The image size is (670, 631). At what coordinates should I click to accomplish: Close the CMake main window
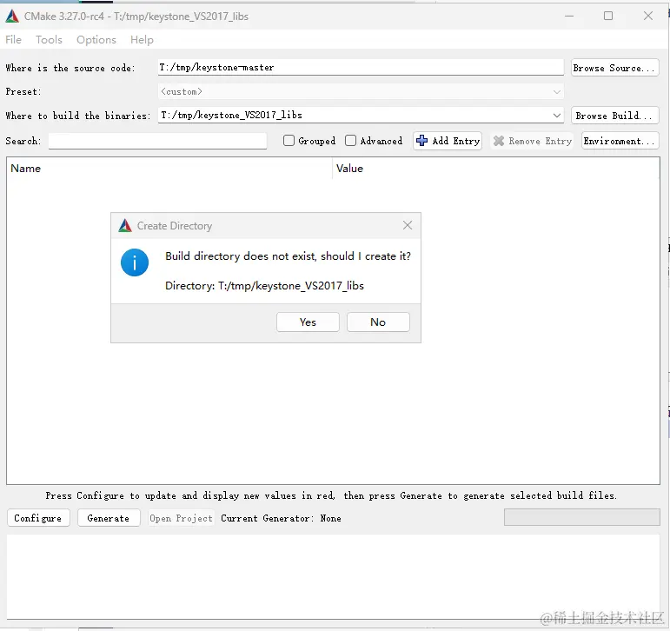coord(647,17)
